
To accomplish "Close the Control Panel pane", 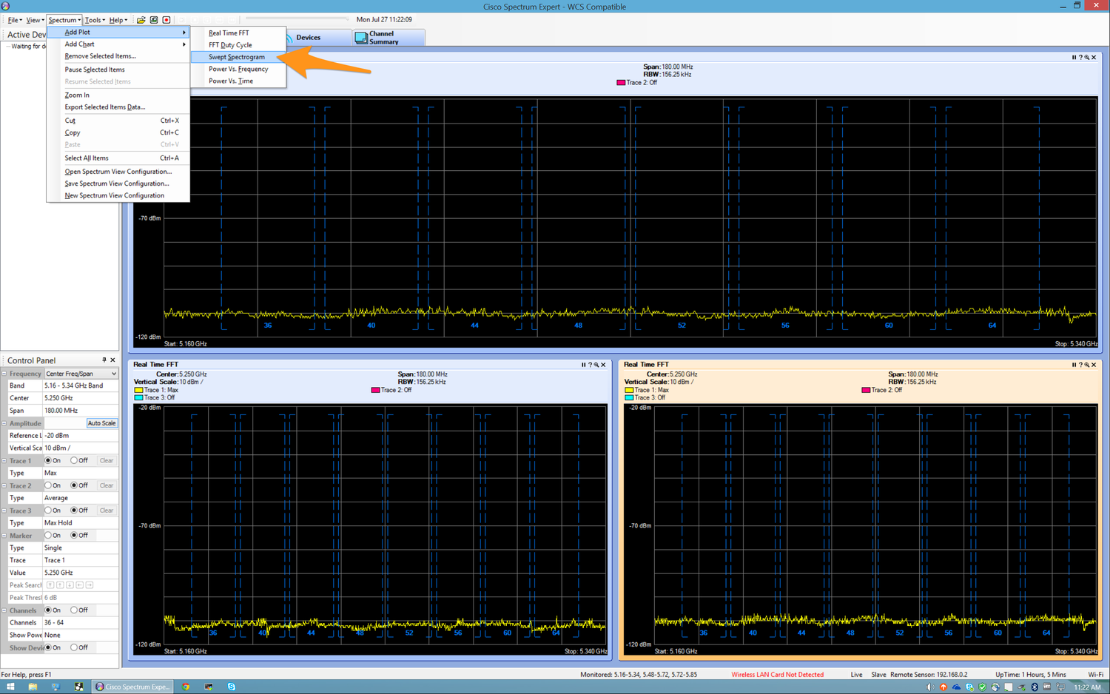I will (x=112, y=360).
